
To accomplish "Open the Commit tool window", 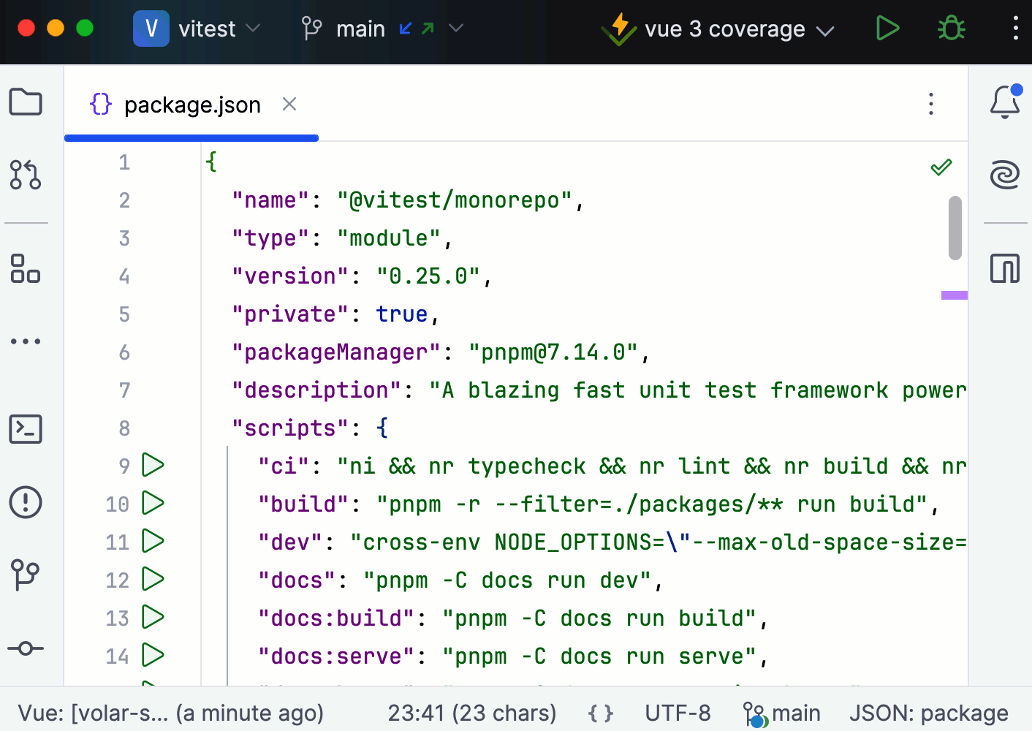I will point(26,648).
